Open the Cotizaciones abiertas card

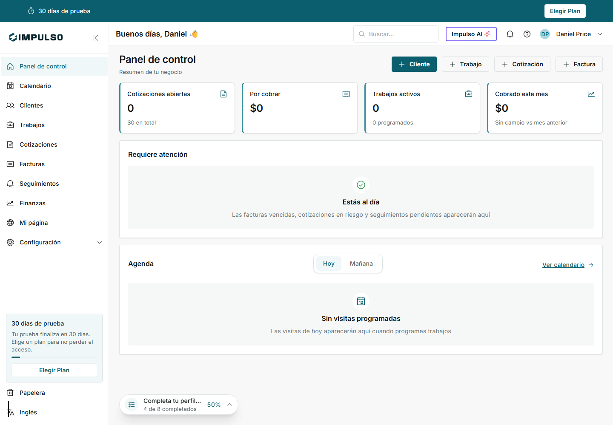(177, 108)
